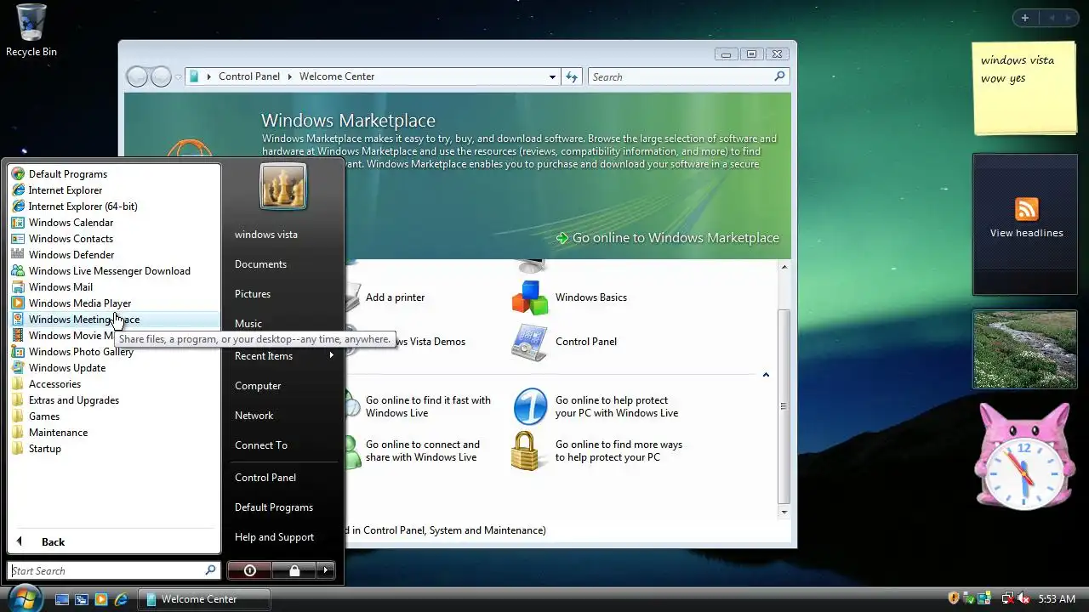This screenshot has height=612, width=1089.
Task: Click the RSS feed headlines gadget icon
Action: [x=1027, y=209]
